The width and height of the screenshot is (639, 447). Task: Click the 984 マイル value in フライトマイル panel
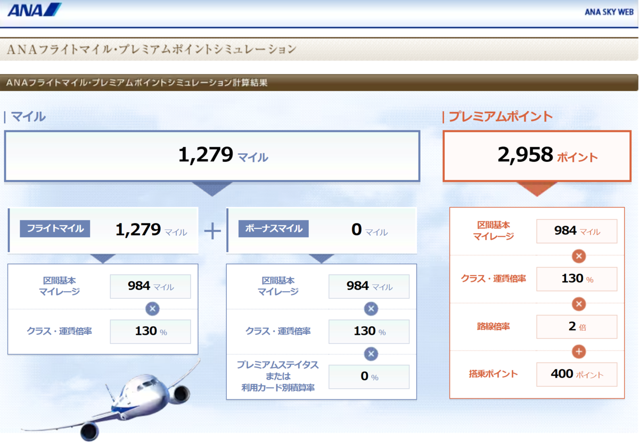pyautogui.click(x=150, y=286)
